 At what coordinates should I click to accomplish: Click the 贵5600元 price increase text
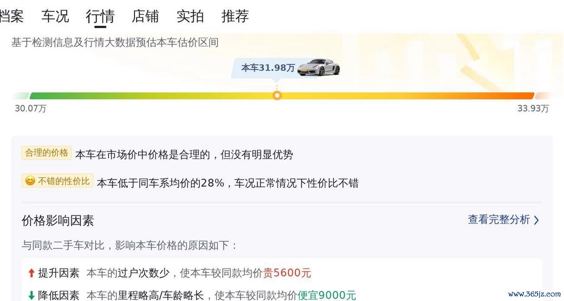[287, 273]
